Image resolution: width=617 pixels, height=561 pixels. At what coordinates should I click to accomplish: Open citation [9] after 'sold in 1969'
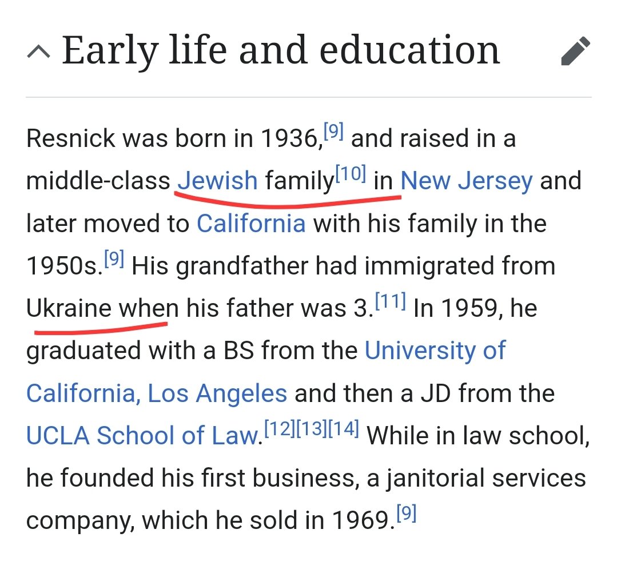(x=405, y=514)
